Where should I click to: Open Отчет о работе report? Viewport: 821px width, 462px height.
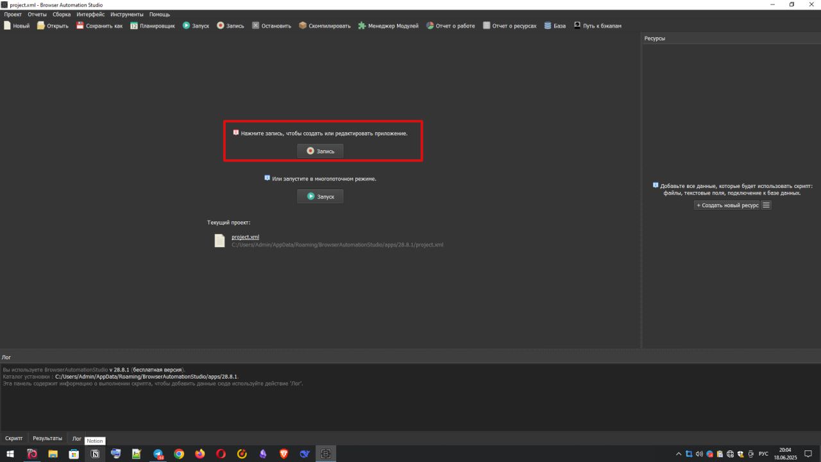tap(451, 26)
